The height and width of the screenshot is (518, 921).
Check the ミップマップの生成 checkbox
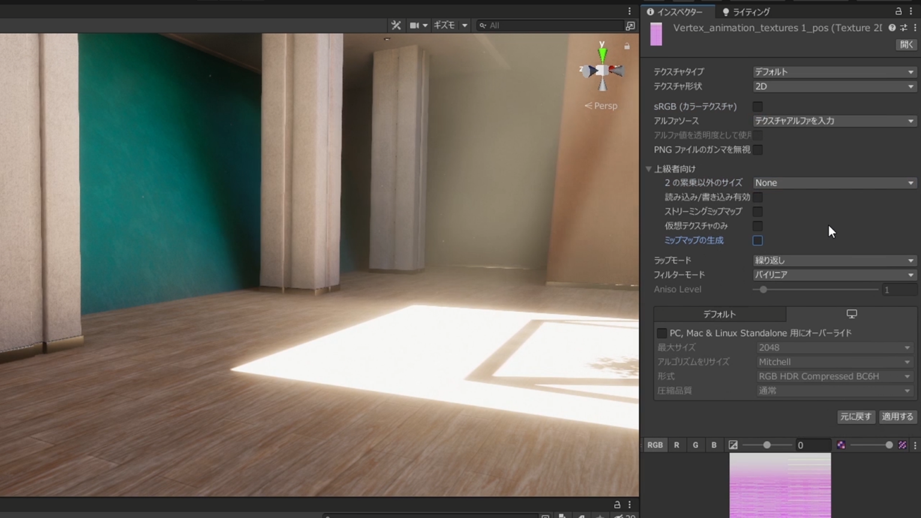(758, 240)
